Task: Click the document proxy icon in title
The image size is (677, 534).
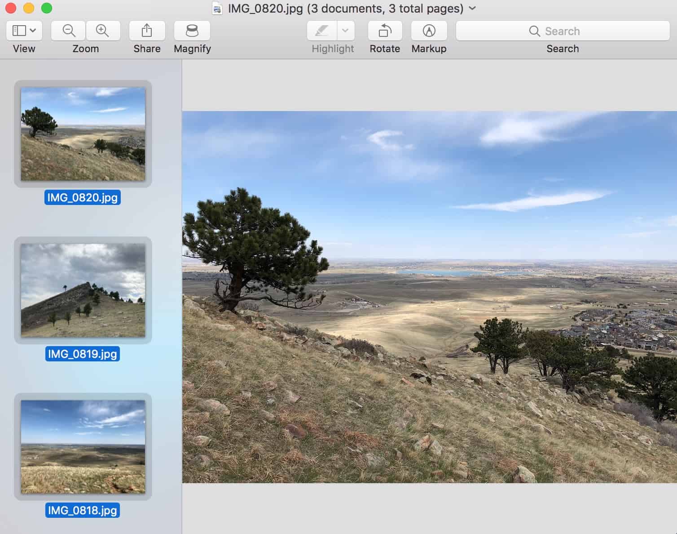Action: click(x=217, y=9)
